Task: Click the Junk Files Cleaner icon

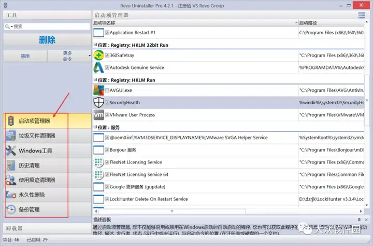Action: coord(11,135)
